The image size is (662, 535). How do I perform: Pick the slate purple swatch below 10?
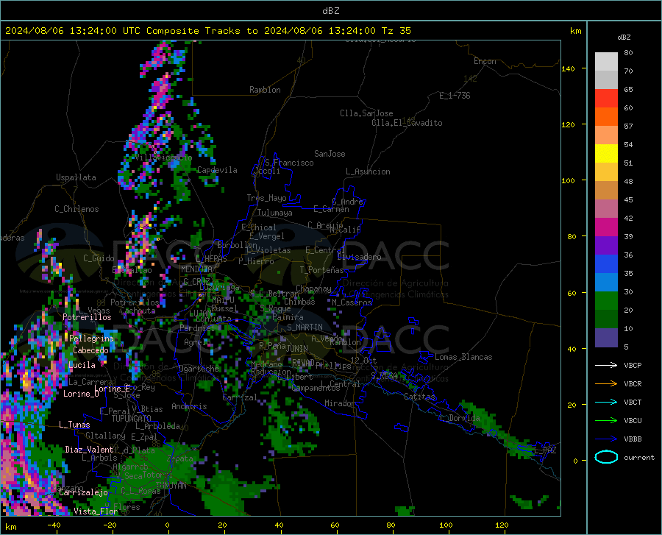tap(606, 338)
